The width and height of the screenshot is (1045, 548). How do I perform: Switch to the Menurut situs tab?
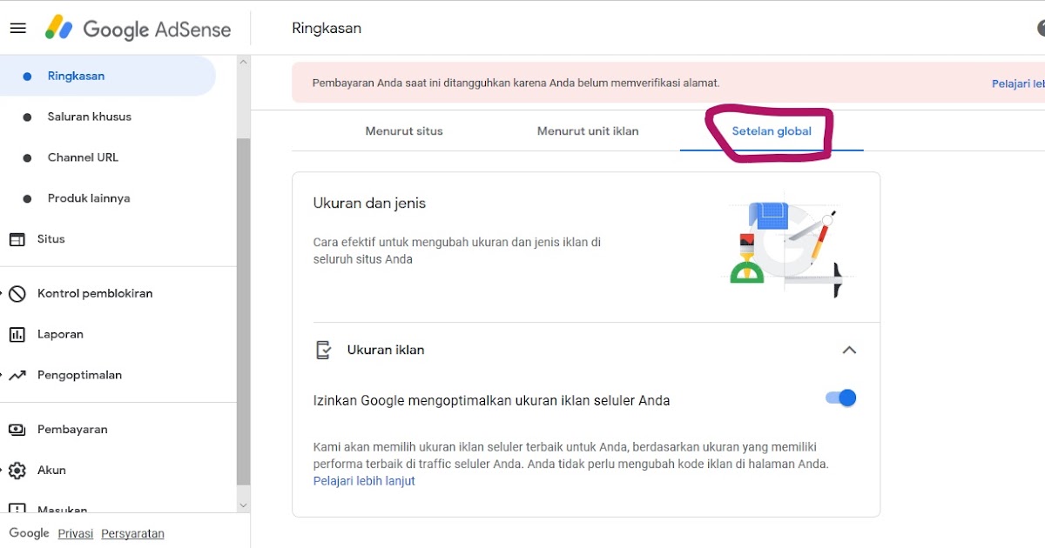403,130
